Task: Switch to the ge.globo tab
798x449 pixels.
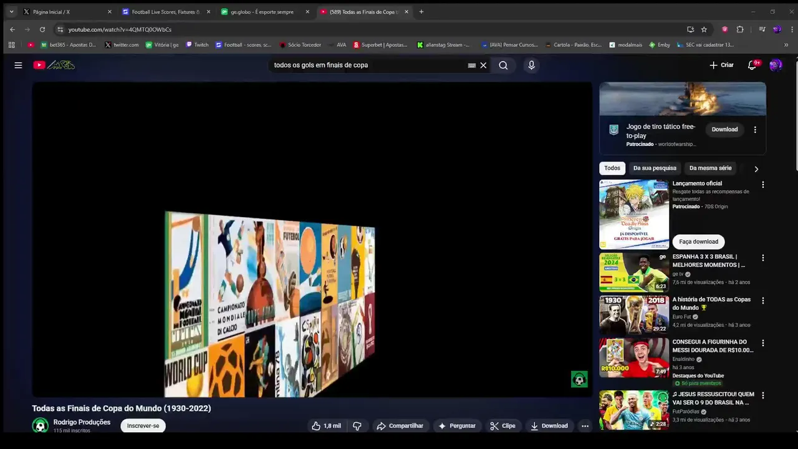Action: 261,12
